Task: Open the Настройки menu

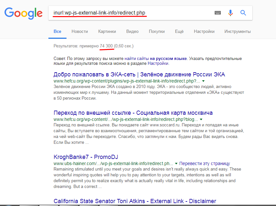Action: (x=204, y=32)
